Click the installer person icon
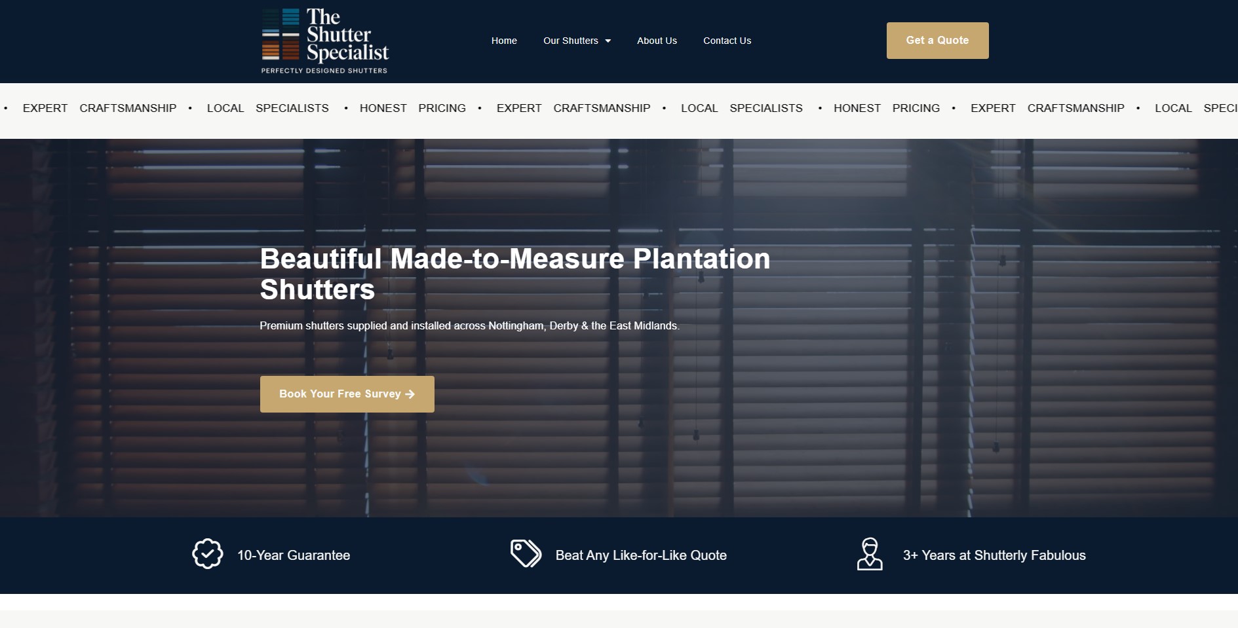This screenshot has width=1238, height=628. [x=870, y=554]
